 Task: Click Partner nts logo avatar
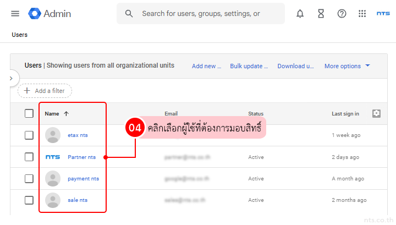[53, 157]
